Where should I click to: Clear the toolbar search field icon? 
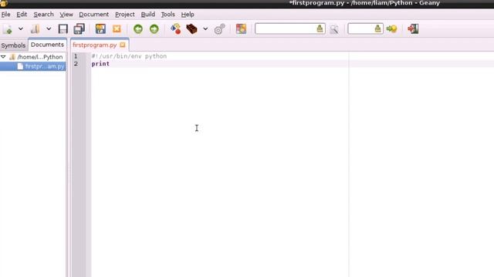click(320, 29)
